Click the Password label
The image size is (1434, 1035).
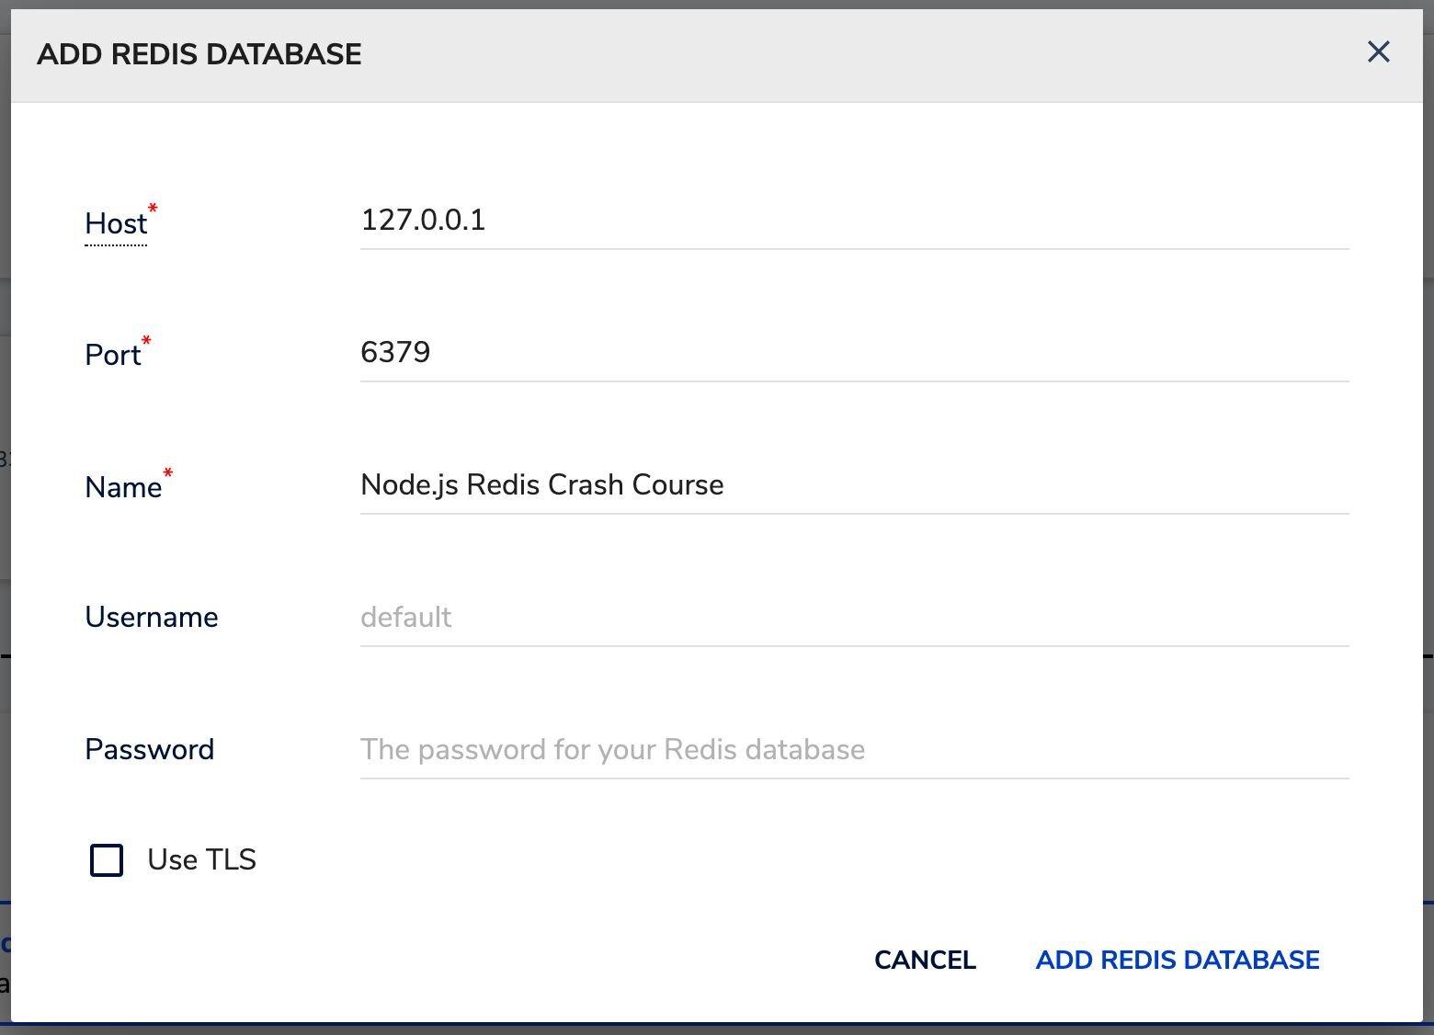(x=149, y=749)
